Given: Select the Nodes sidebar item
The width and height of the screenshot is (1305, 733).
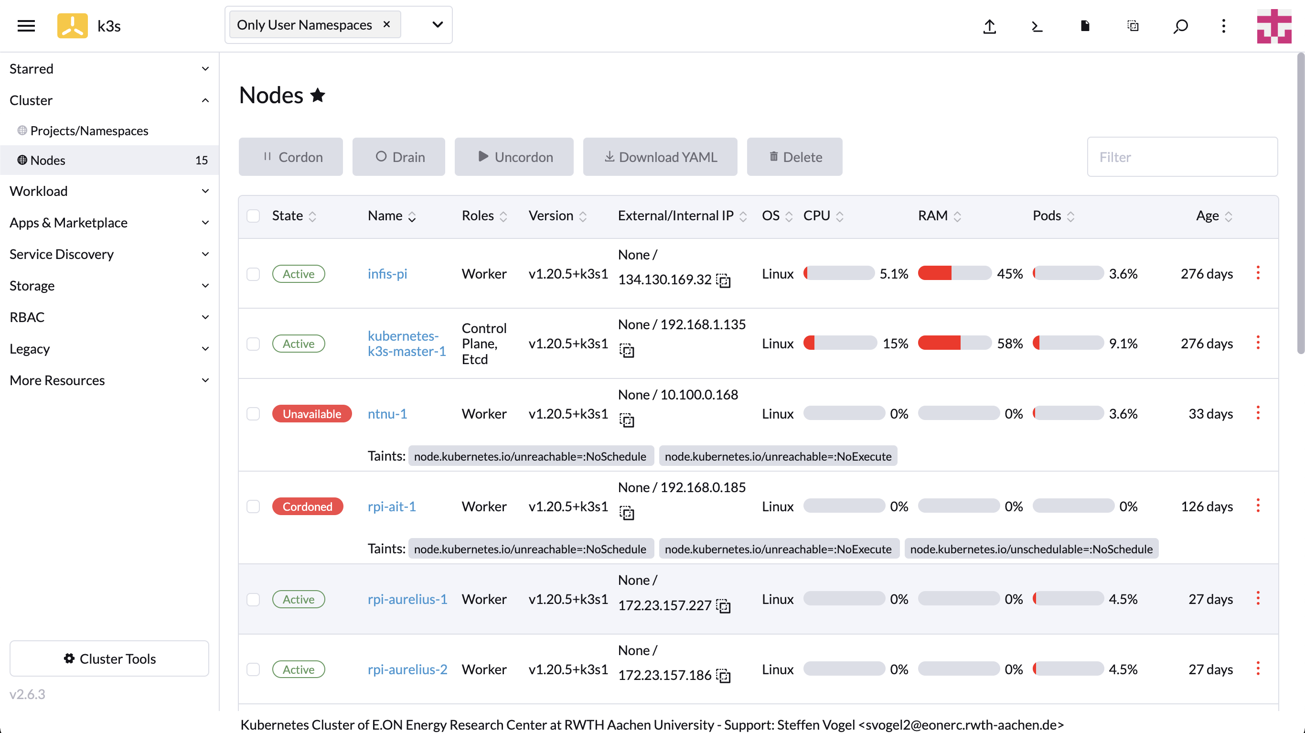Looking at the screenshot, I should click(x=109, y=160).
